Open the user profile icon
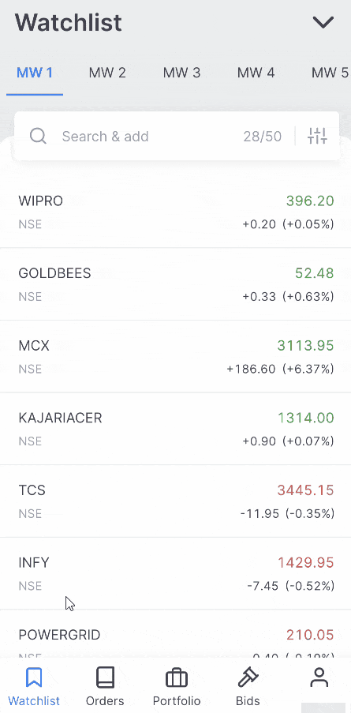The image size is (351, 713). coord(319,677)
